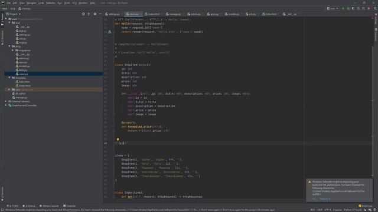Click the Python interpreter in status bar
This screenshot has width=378, height=212.
click(x=353, y=210)
